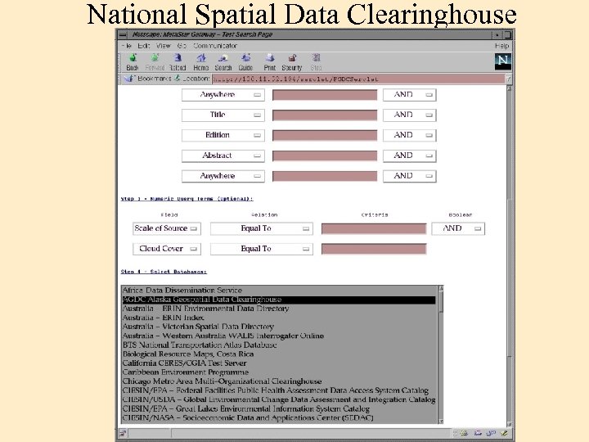Click the text field beside Edition
The image size is (589, 442).
point(325,135)
